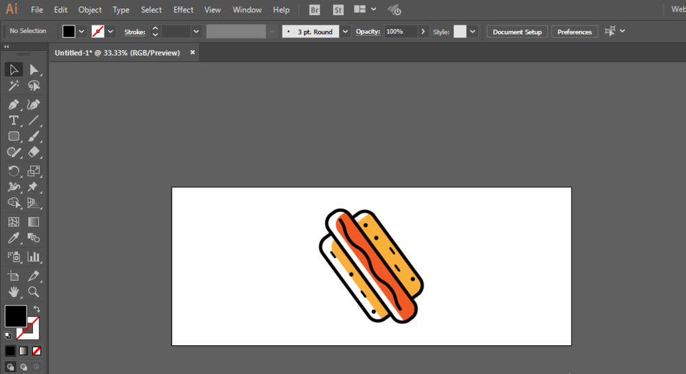Click the large black Fill swatch

(x=15, y=316)
